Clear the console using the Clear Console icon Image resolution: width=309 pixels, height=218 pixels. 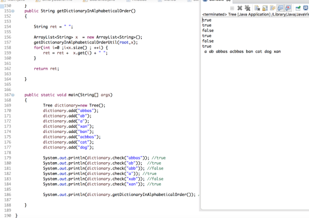(257, 8)
